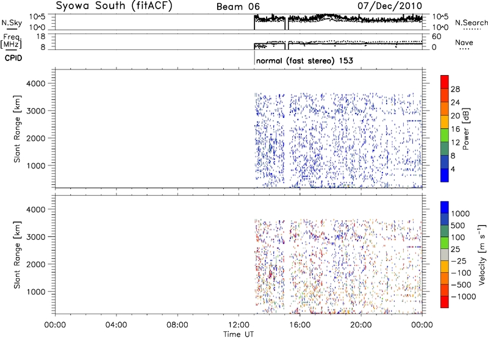Viewport: 488px width, 338px height.
Task: Click '2000' range tick in power panel
Action: coord(36,138)
